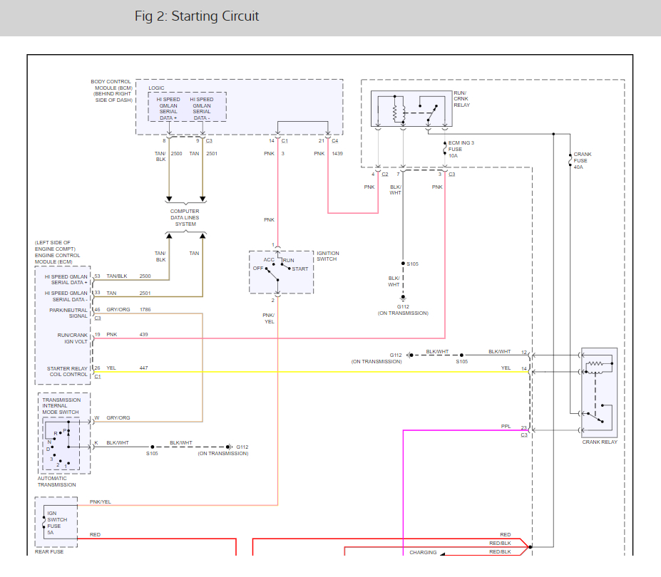Click the Fig 2: Starting Circuit heading
This screenshot has height=577, width=661.
click(x=197, y=16)
